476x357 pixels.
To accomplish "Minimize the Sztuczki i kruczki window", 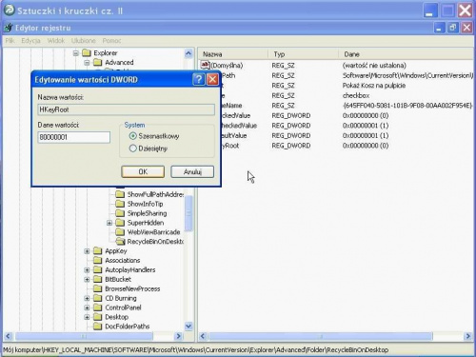I will [430, 10].
